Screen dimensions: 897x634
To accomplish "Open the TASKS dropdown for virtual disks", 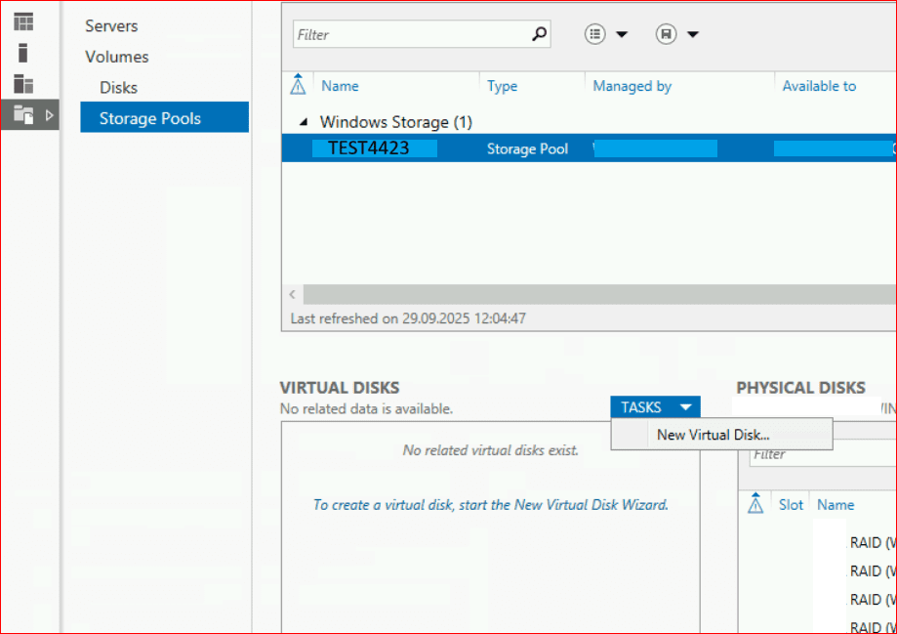I will (655, 407).
